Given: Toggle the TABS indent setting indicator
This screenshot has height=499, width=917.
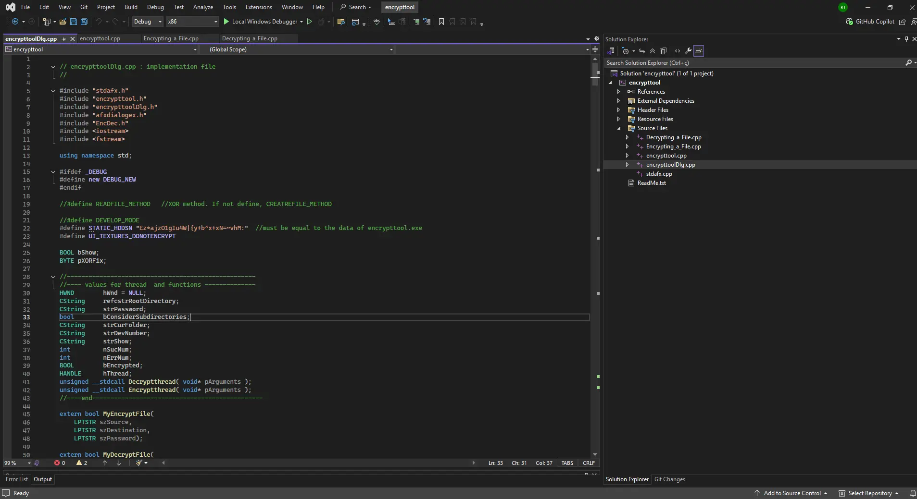Looking at the screenshot, I should pyautogui.click(x=567, y=463).
